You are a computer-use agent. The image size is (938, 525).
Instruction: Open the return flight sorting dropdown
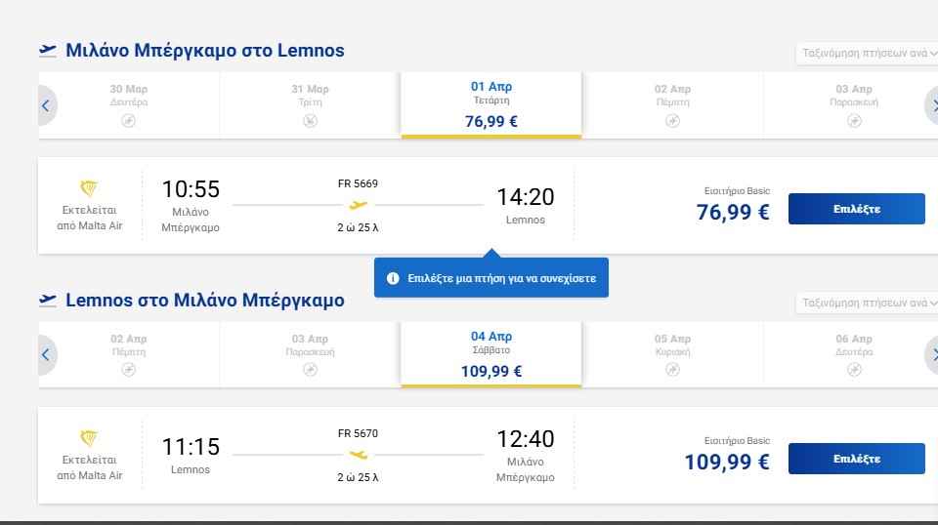pos(867,303)
